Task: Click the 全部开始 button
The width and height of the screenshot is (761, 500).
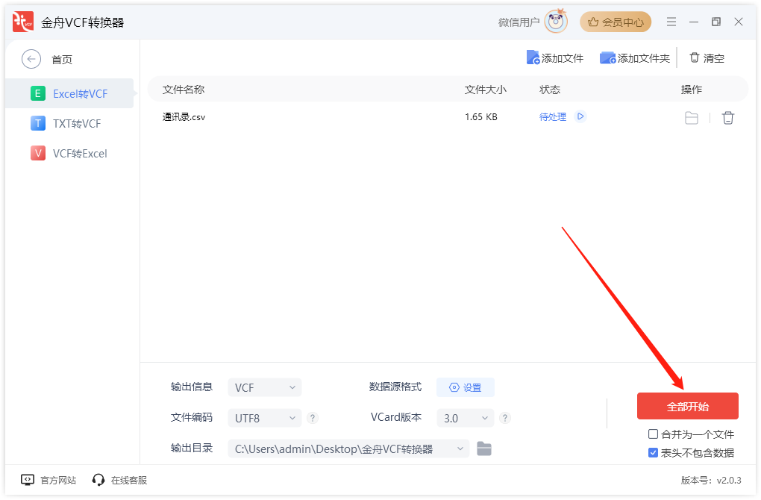Action: click(x=687, y=406)
